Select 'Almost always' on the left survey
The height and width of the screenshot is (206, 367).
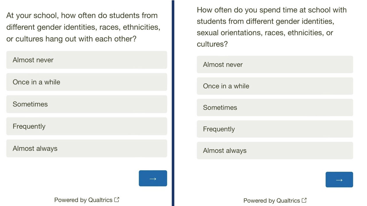click(x=87, y=148)
